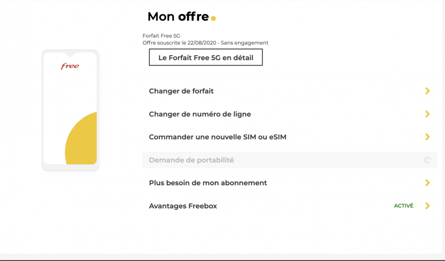Click the clock icon beside Demande de portabilité
Viewport: 445px width, 261px height.
tap(427, 160)
